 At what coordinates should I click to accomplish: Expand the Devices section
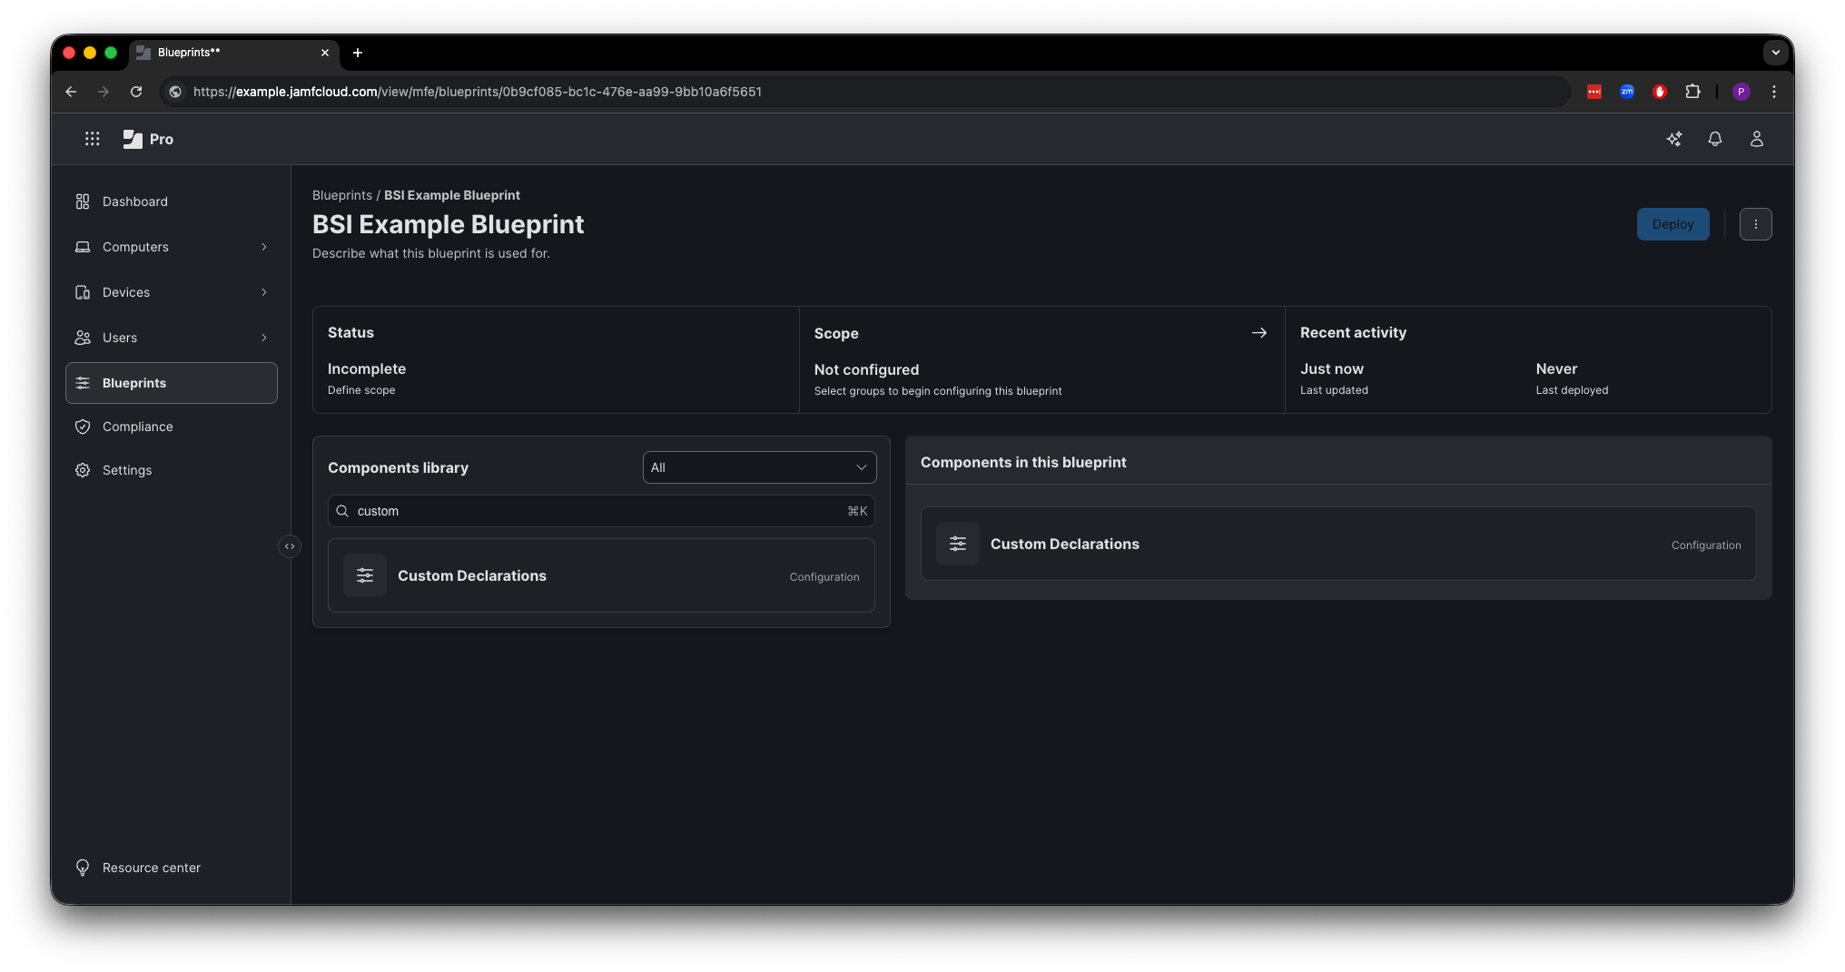pyautogui.click(x=263, y=292)
